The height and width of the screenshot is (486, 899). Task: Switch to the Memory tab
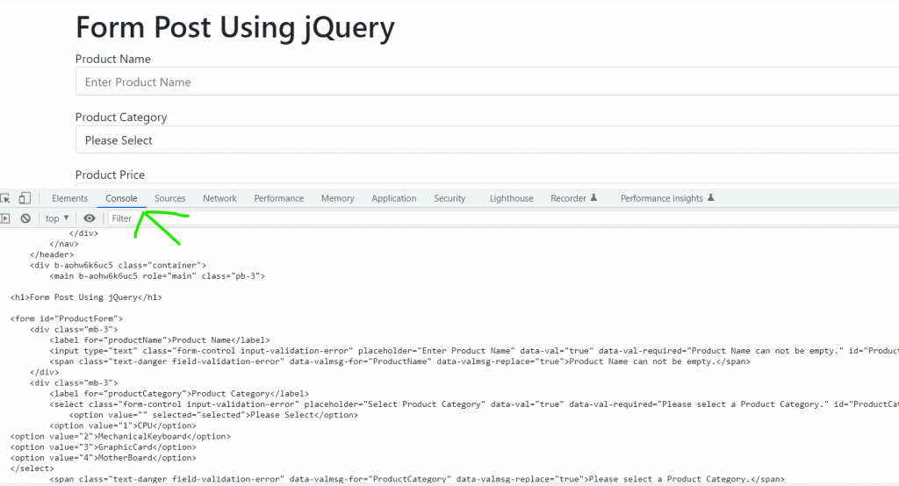point(337,198)
